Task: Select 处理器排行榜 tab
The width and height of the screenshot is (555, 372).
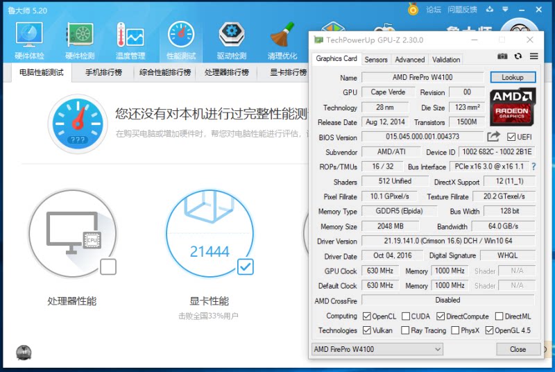Action: (227, 73)
